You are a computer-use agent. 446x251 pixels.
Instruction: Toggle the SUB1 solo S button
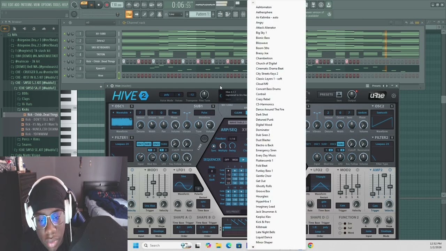(x=213, y=106)
